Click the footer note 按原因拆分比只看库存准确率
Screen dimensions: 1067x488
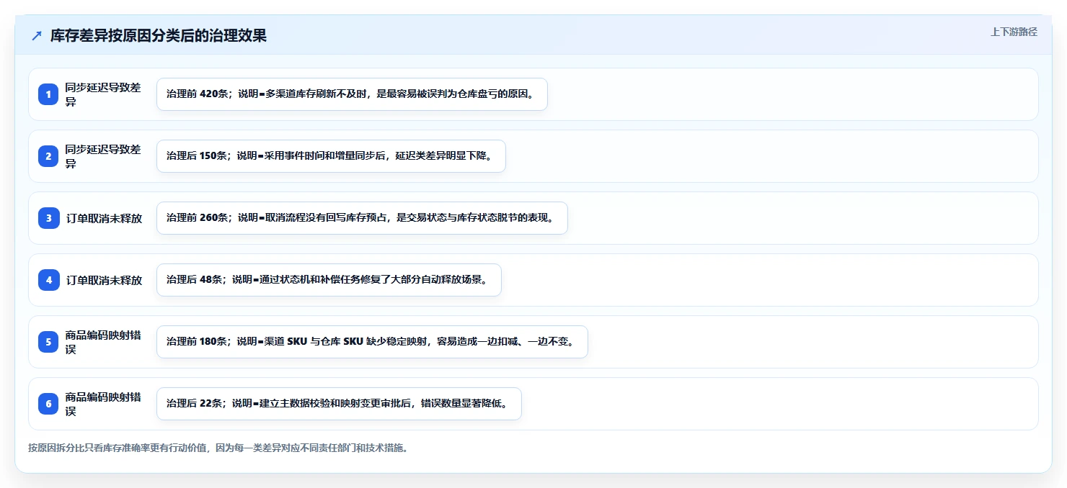click(218, 448)
